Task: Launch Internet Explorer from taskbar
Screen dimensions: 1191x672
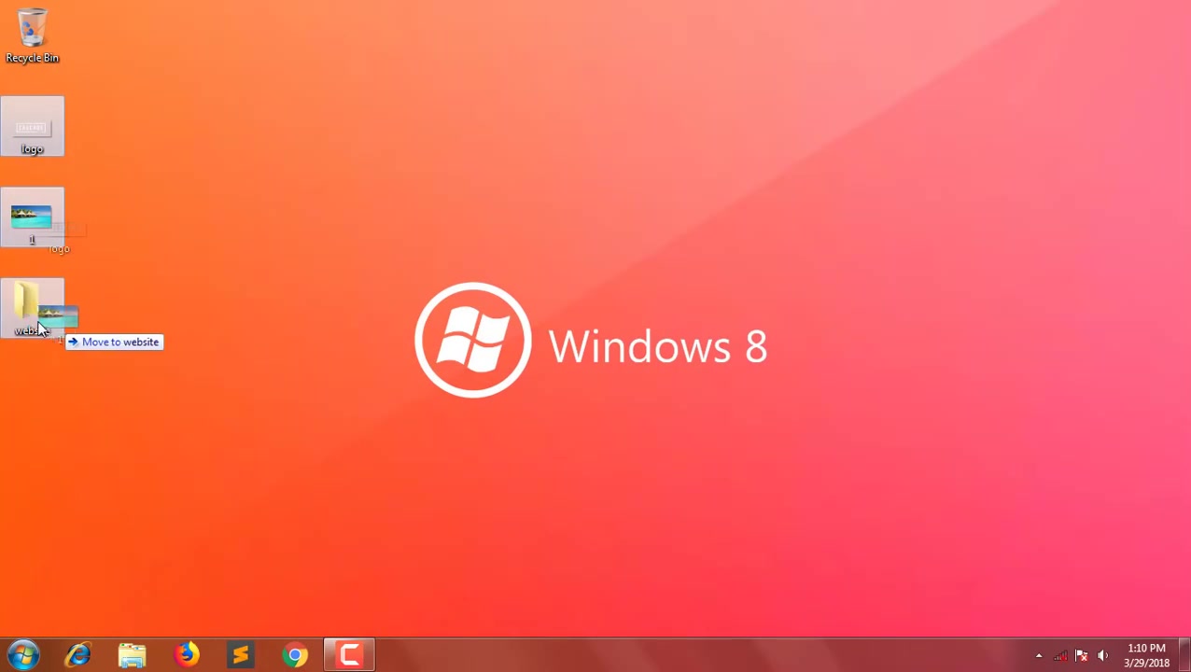Action: pyautogui.click(x=77, y=655)
